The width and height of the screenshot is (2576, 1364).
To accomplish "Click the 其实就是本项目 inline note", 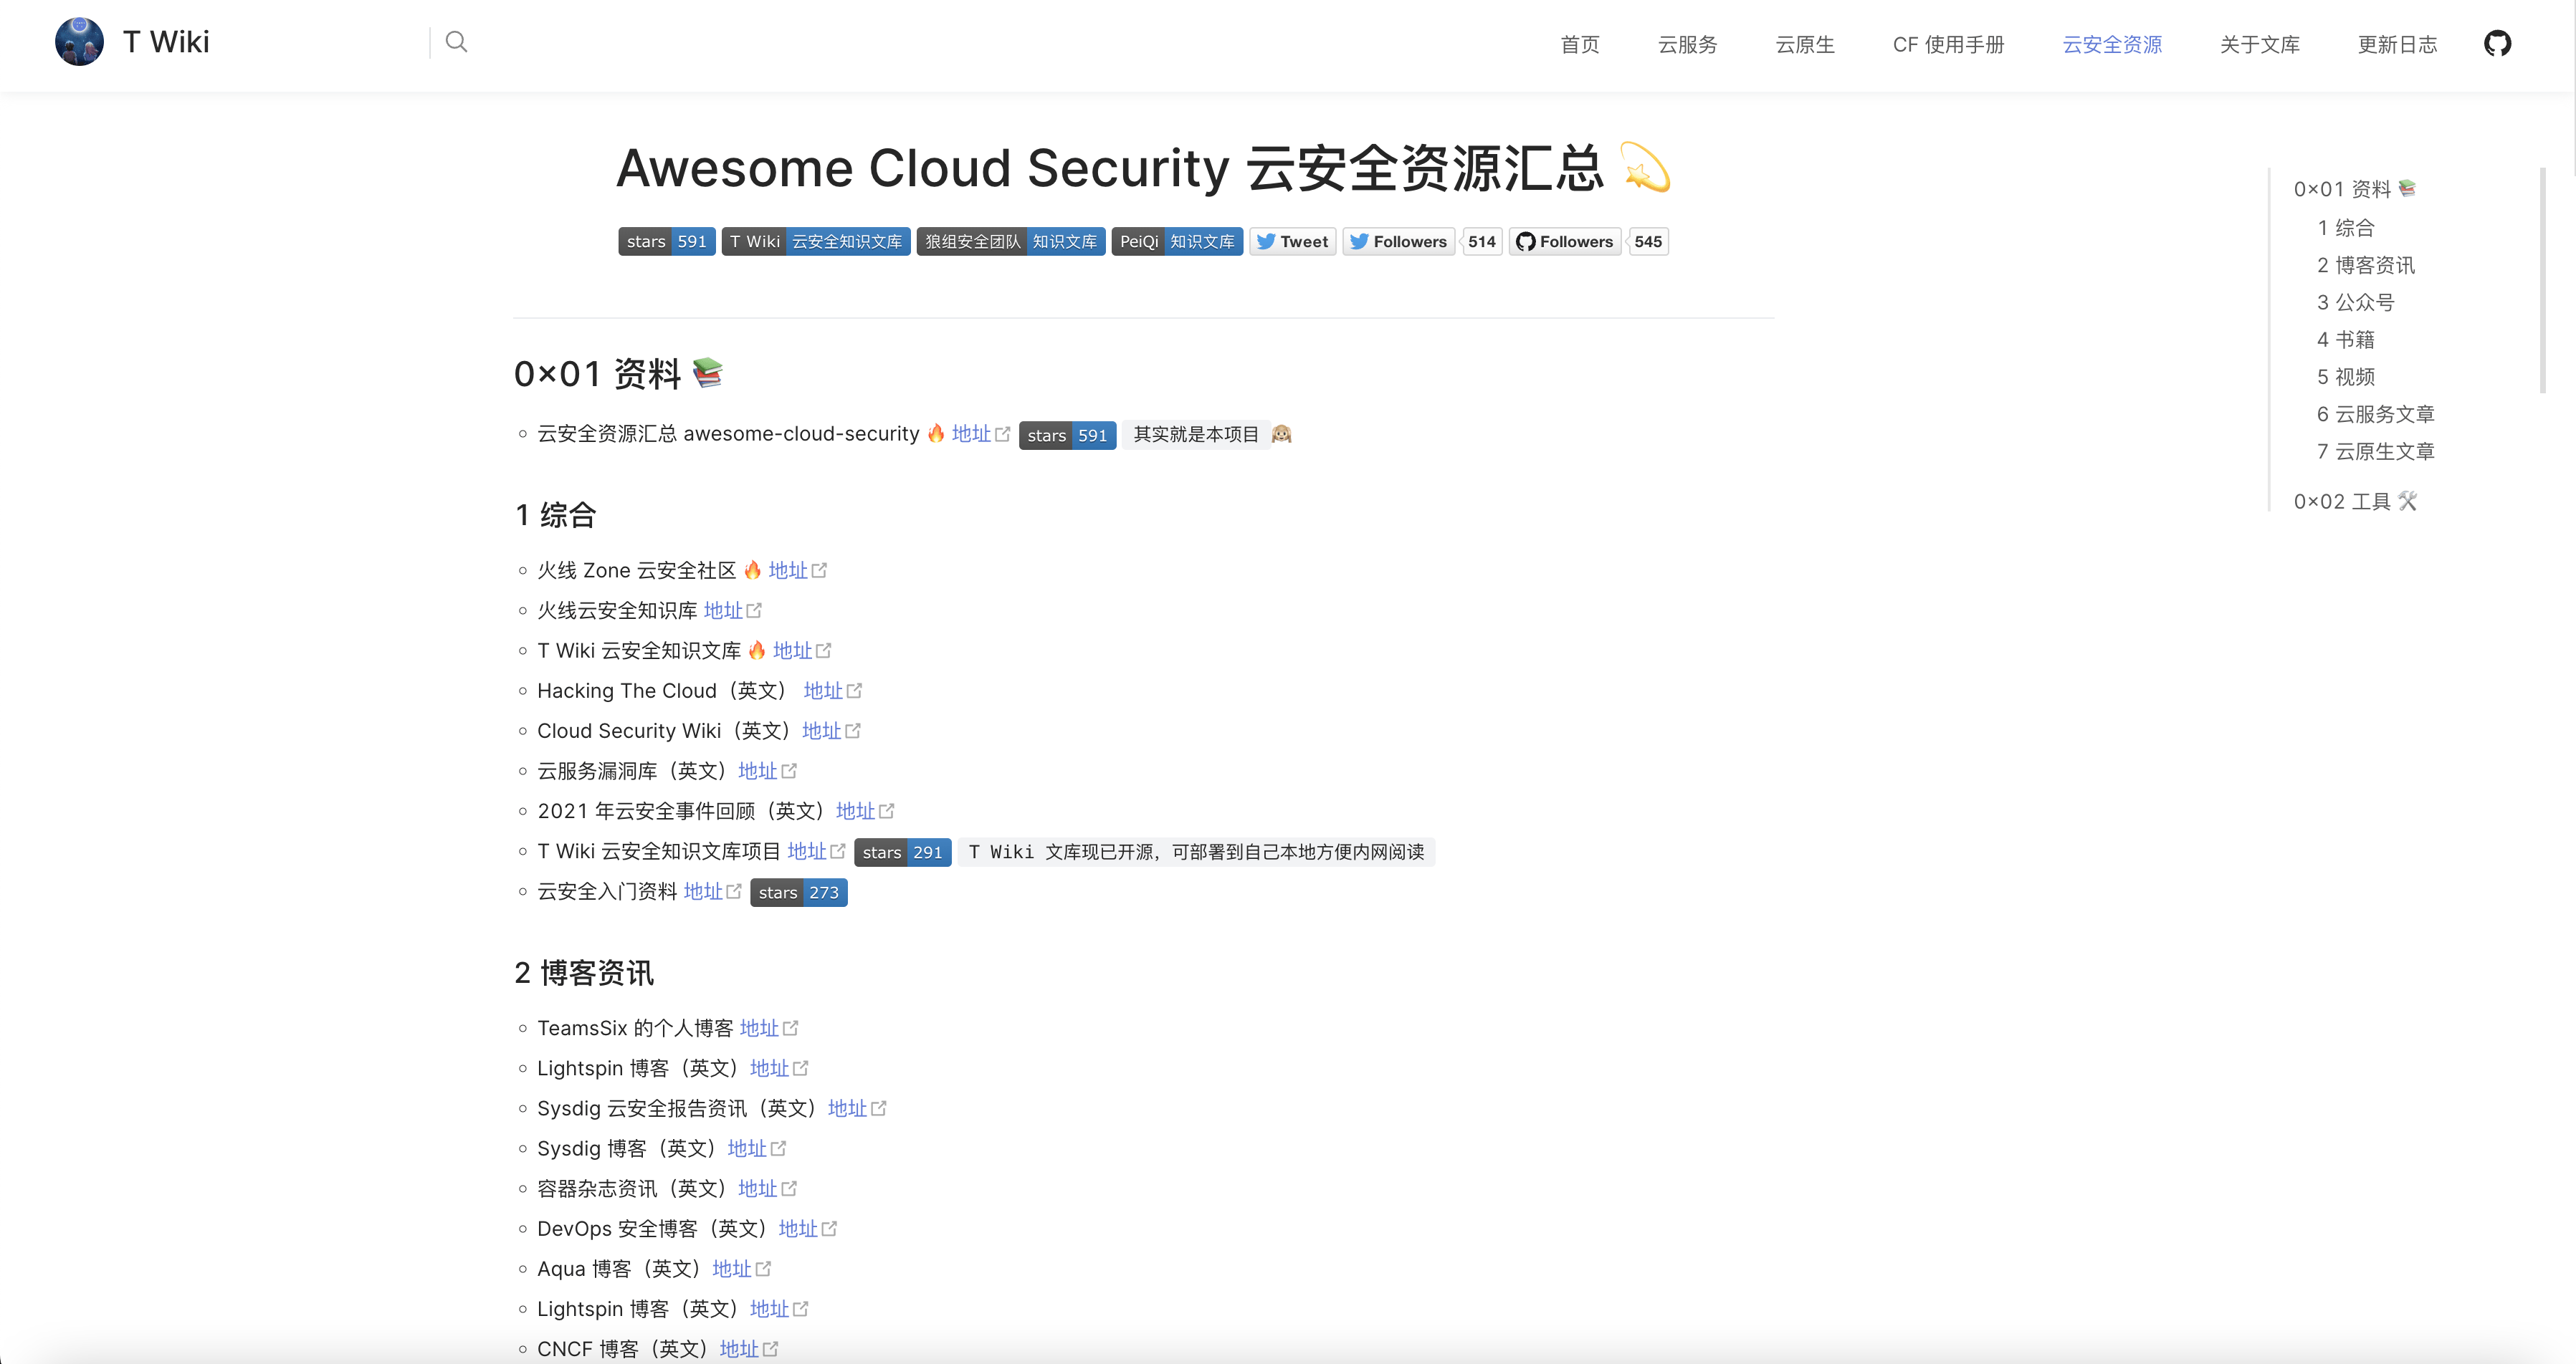I will pyautogui.click(x=1196, y=435).
